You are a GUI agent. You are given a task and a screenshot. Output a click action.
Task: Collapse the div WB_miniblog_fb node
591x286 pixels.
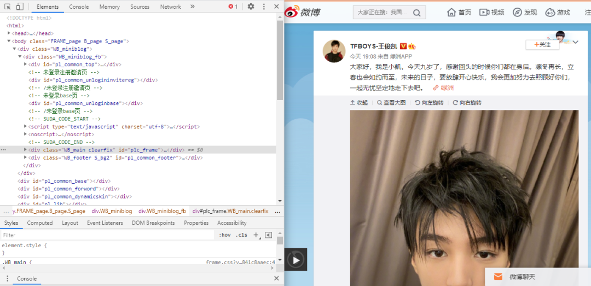(x=20, y=56)
